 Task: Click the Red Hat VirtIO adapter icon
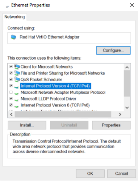pyautogui.click(x=14, y=37)
